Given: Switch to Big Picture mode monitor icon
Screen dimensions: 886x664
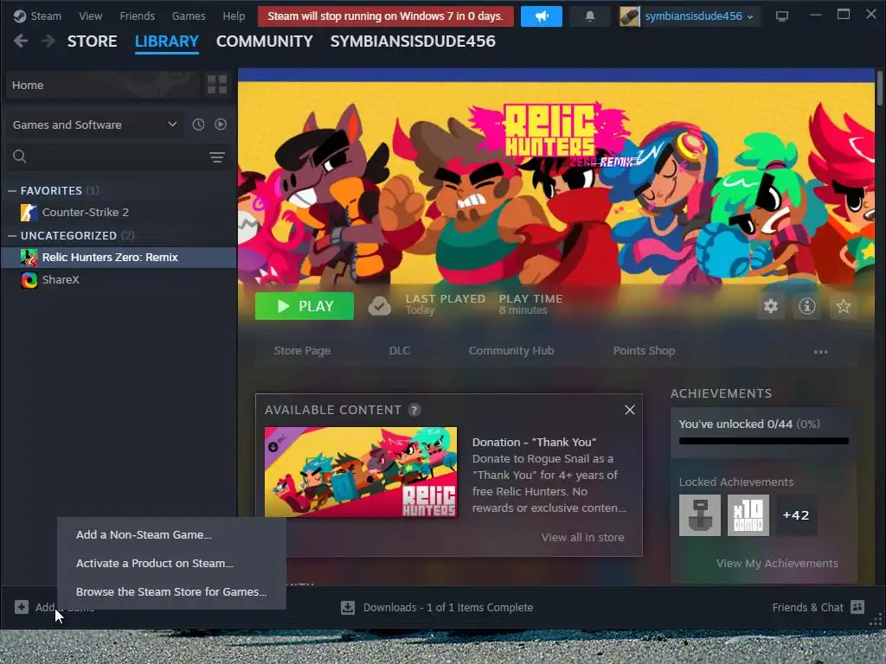Looking at the screenshot, I should tap(782, 16).
